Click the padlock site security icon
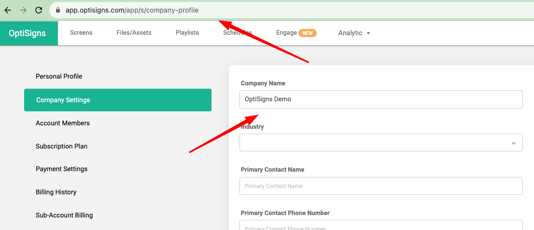 coord(58,10)
